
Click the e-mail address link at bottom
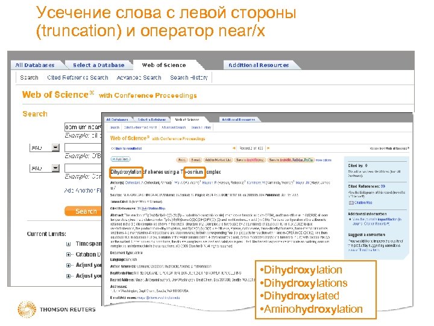[x=159, y=298]
